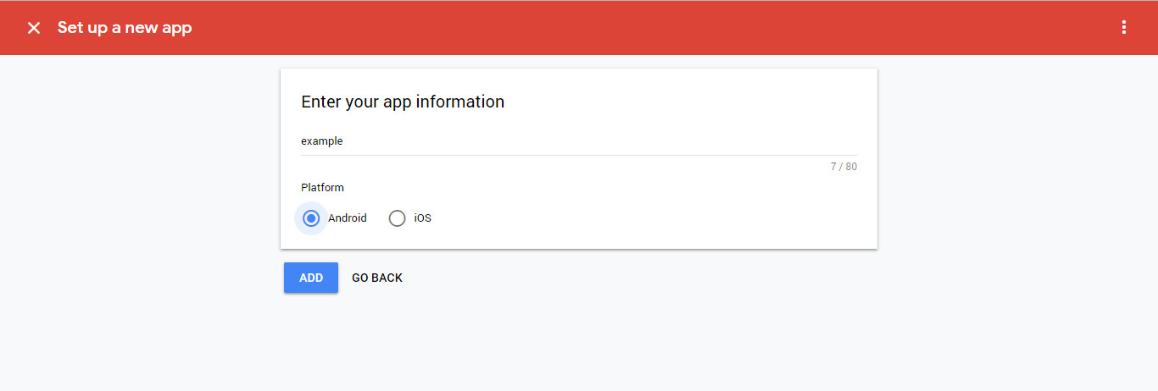This screenshot has height=391, width=1158.
Task: Select the Android platform radio button
Action: click(311, 218)
